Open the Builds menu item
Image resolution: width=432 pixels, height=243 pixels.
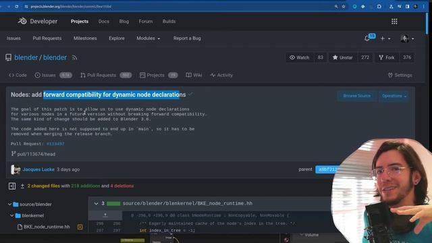[x=169, y=22]
